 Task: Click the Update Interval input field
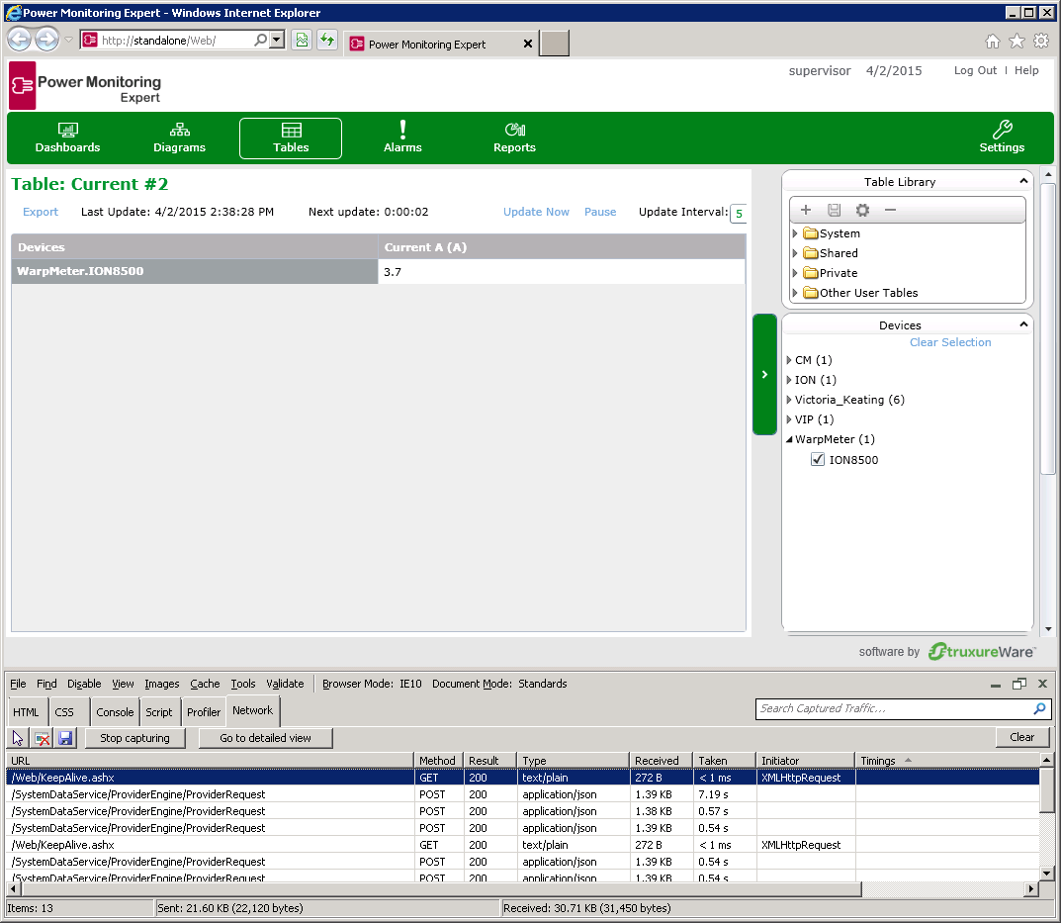coord(739,214)
